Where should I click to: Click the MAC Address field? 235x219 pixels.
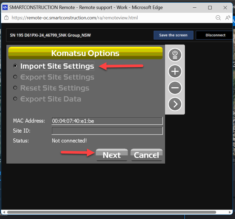click(107, 121)
